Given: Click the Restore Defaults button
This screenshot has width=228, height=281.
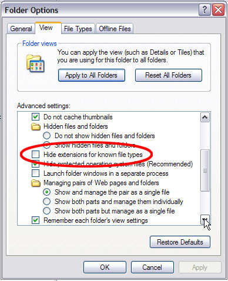Looking at the screenshot, I should (x=180, y=242).
